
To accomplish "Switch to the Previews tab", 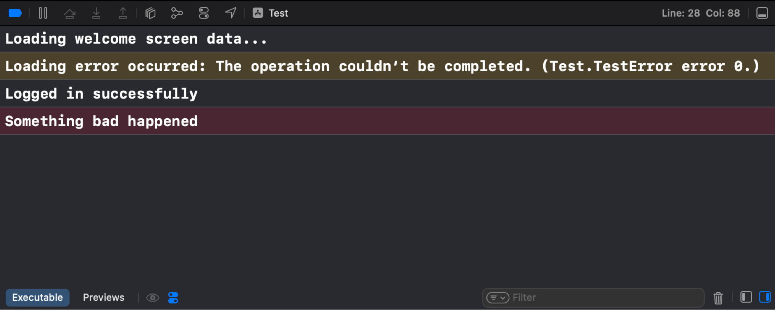I will (x=103, y=297).
